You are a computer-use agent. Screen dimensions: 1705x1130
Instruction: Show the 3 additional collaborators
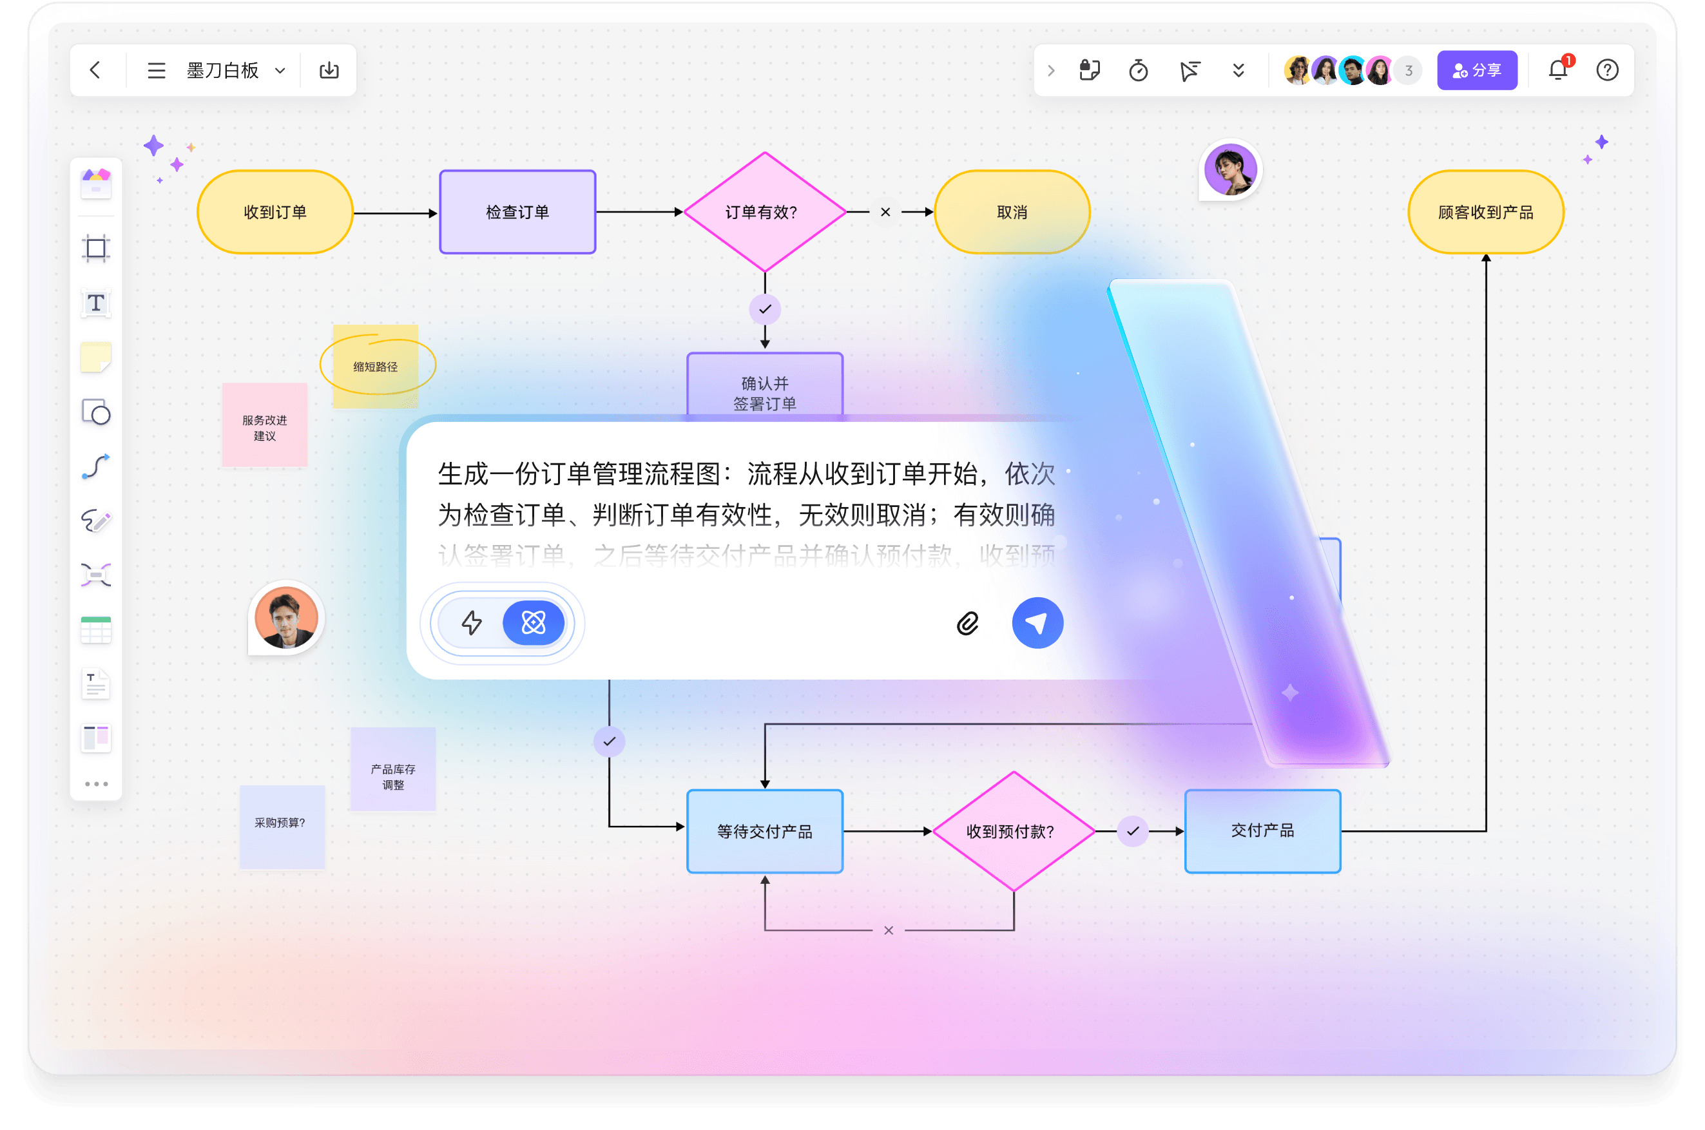(1408, 70)
